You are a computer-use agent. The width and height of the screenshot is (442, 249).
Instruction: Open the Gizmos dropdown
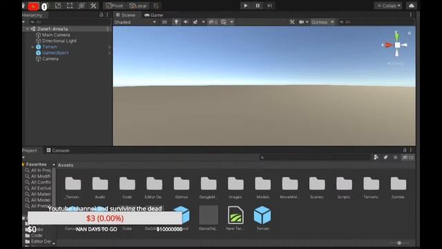pos(323,22)
